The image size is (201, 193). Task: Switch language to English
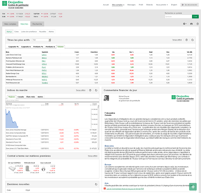coord(174,5)
